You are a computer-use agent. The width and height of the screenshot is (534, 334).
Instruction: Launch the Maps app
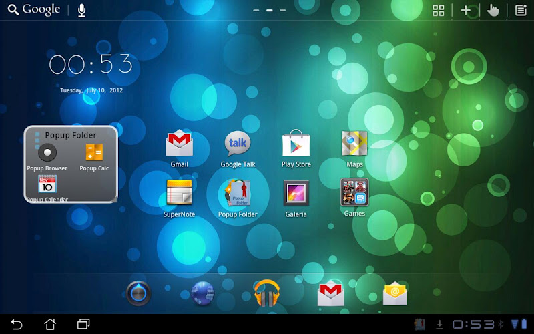click(354, 148)
